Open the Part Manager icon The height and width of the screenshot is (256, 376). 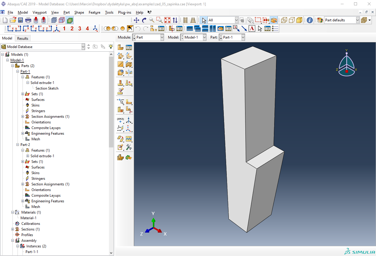coord(129,47)
